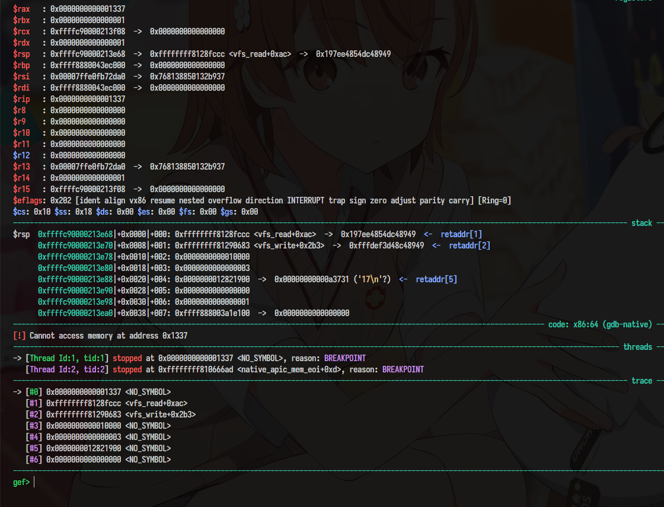Click the $rdx register label
The height and width of the screenshot is (507, 664).
click(x=21, y=43)
